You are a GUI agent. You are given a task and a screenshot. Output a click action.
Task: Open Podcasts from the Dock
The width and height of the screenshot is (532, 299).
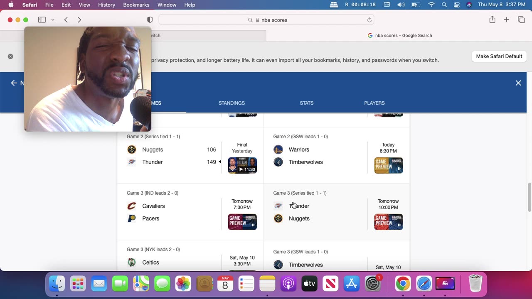click(288, 284)
